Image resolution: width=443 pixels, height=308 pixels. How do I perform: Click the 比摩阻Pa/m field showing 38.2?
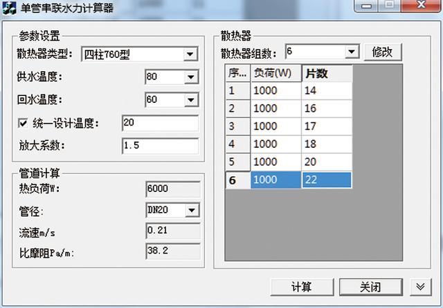pos(173,251)
